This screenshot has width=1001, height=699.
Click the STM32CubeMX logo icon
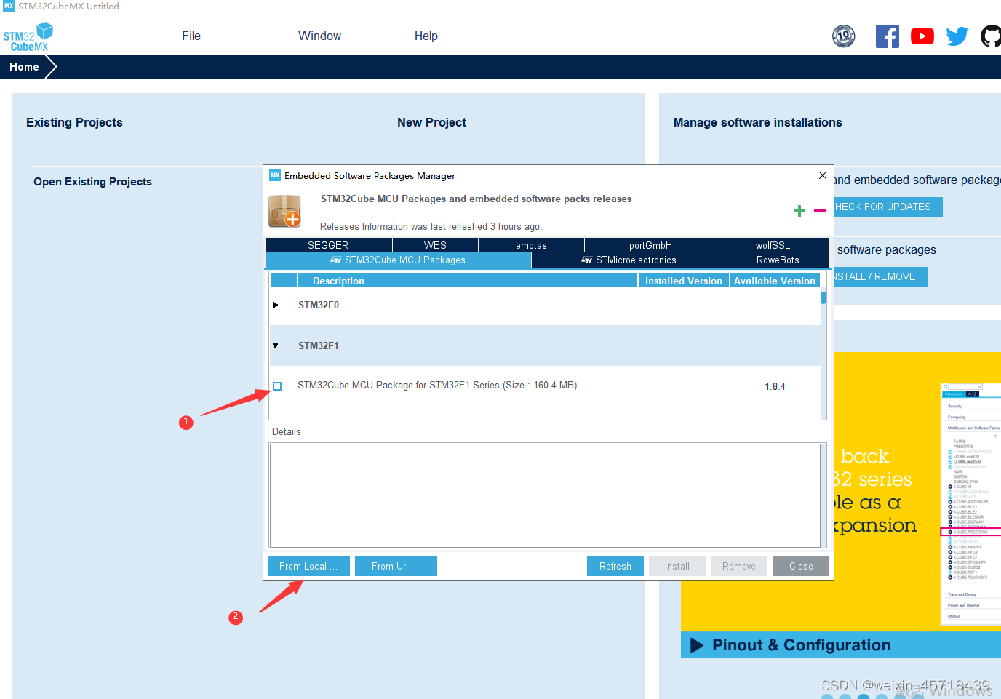28,37
